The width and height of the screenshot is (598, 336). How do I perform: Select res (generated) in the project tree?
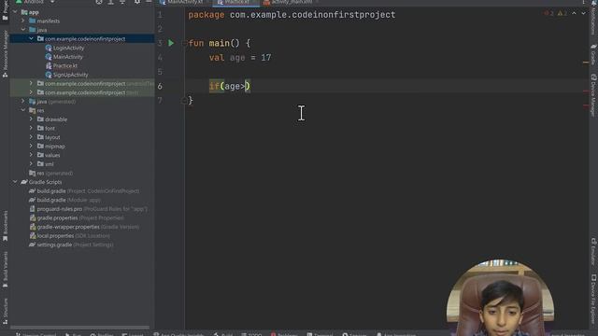(51, 174)
